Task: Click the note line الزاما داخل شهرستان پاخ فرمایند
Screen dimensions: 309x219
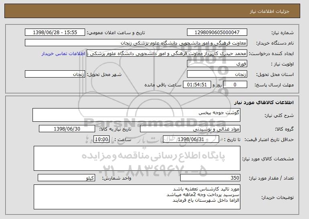Action: (x=206, y=201)
